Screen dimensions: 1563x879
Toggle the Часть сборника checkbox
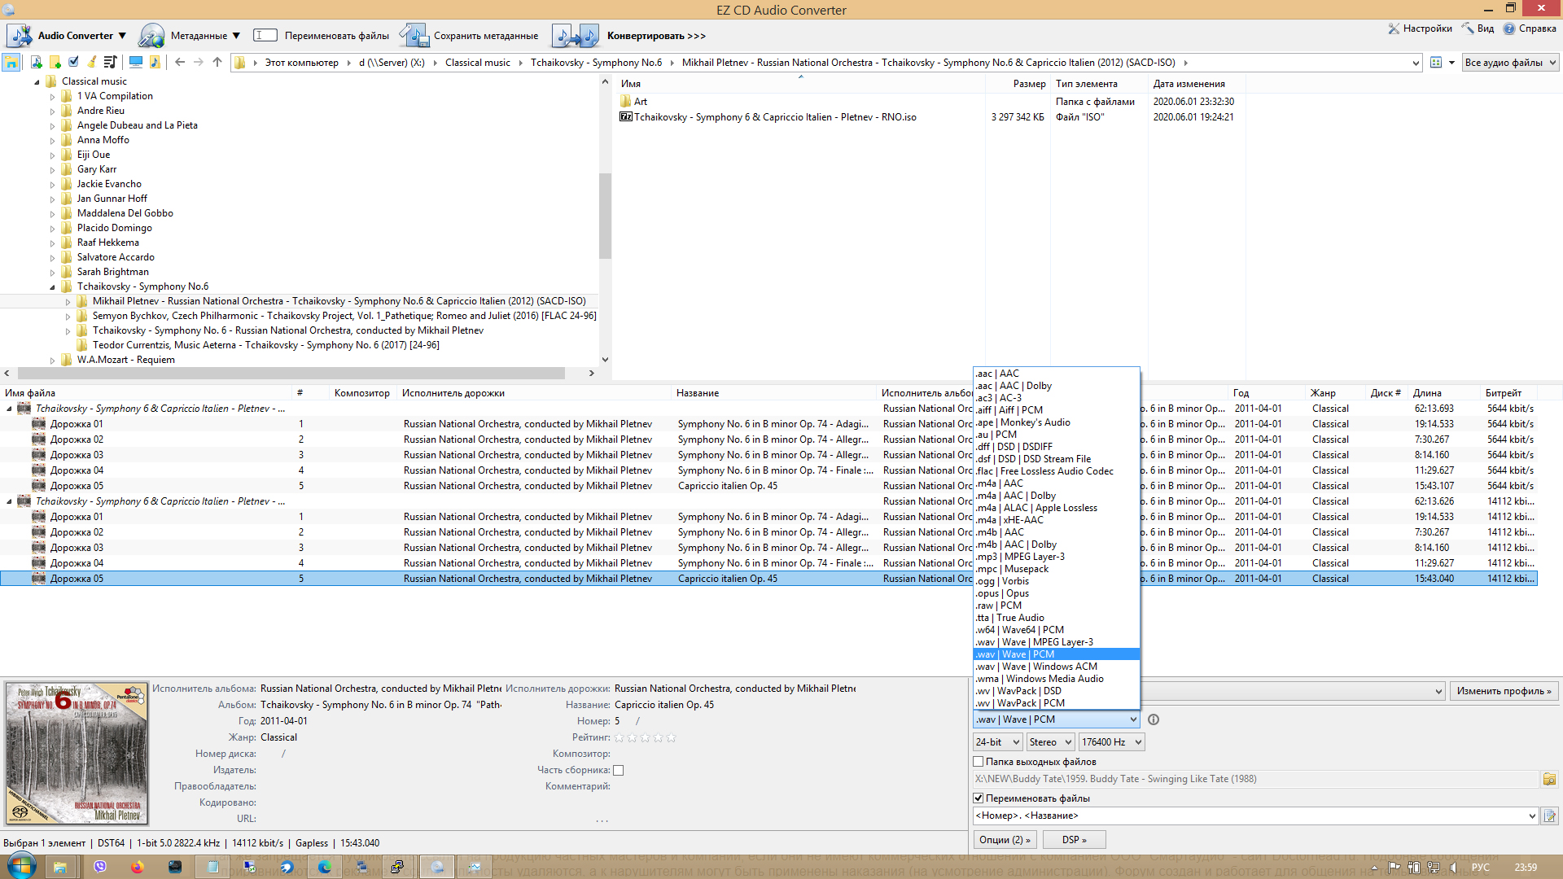click(618, 770)
